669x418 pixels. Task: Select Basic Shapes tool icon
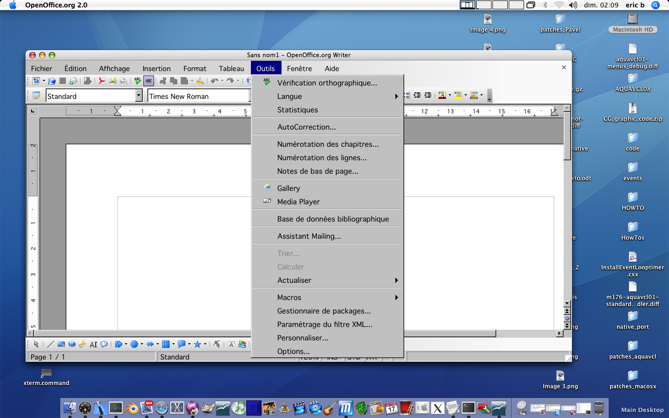(x=118, y=344)
